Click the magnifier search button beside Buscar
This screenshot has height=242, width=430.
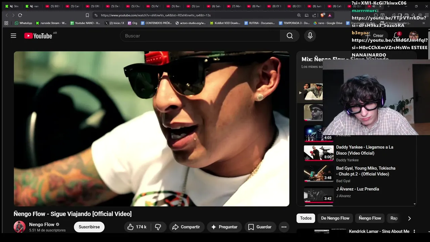pyautogui.click(x=290, y=36)
